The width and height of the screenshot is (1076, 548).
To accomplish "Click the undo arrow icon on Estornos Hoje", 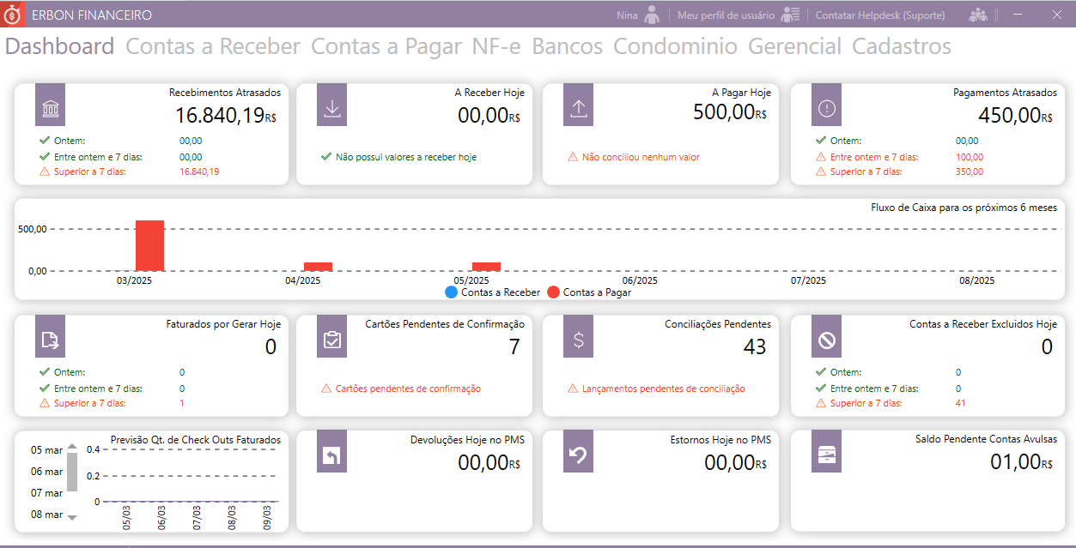I will point(578,455).
